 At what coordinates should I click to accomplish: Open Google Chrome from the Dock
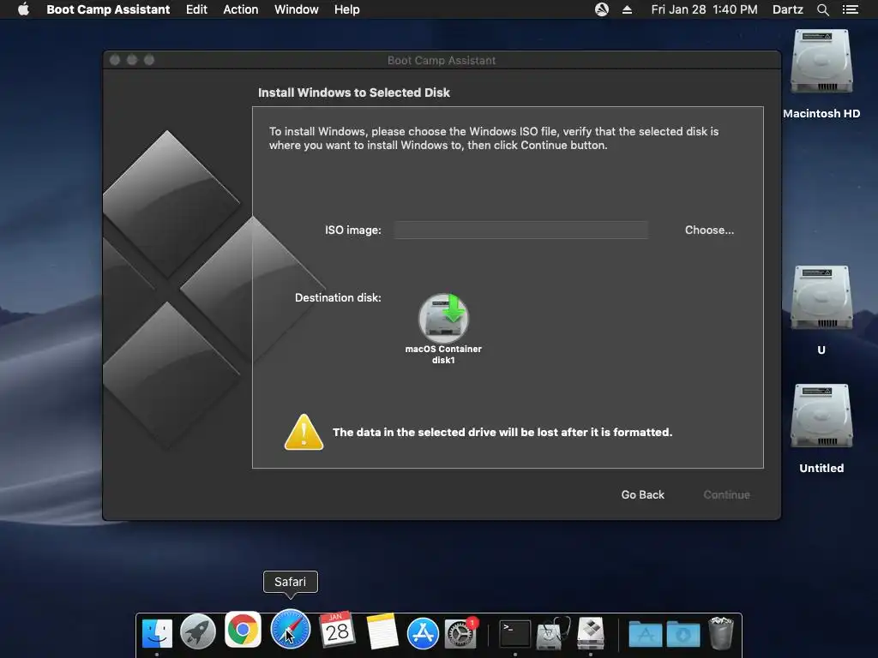243,630
